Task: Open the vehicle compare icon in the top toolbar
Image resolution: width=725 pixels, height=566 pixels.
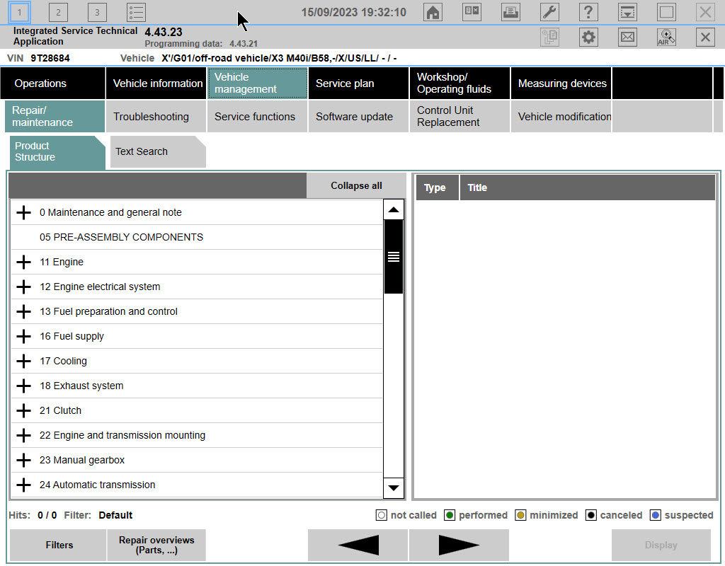Action: click(x=472, y=12)
